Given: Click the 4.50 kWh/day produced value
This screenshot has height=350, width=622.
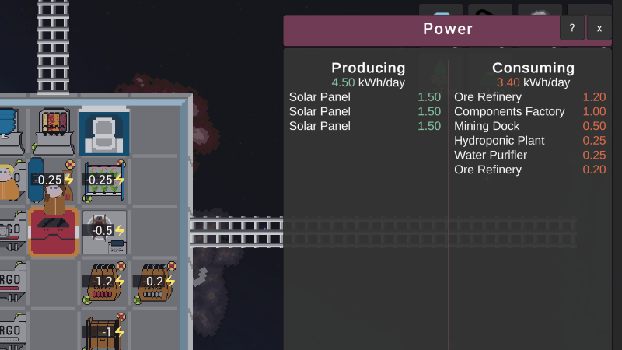Looking at the screenshot, I should tap(368, 82).
